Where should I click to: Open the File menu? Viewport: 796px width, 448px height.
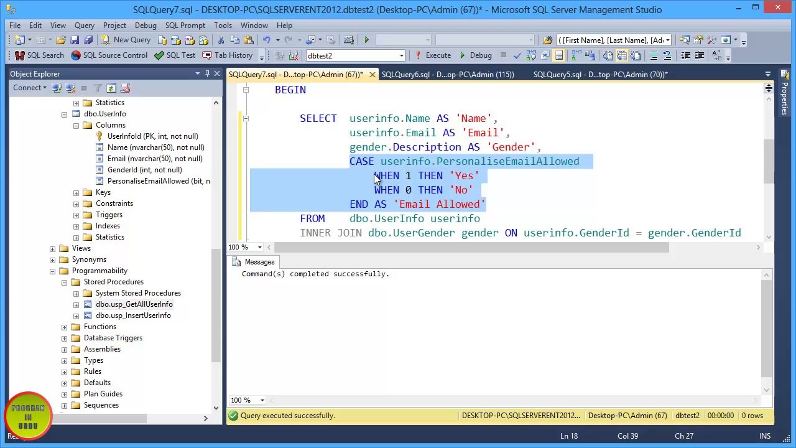15,26
